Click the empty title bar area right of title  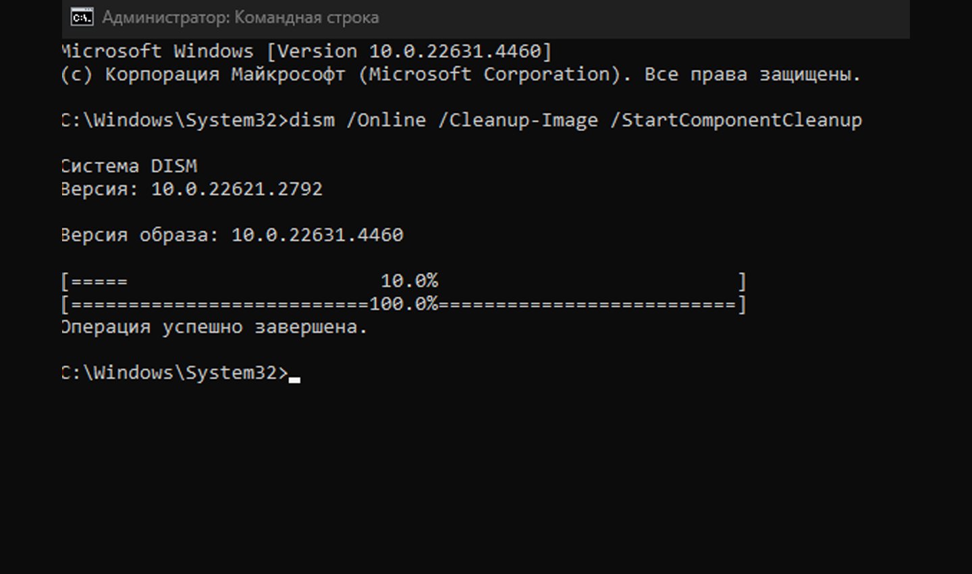pos(645,18)
